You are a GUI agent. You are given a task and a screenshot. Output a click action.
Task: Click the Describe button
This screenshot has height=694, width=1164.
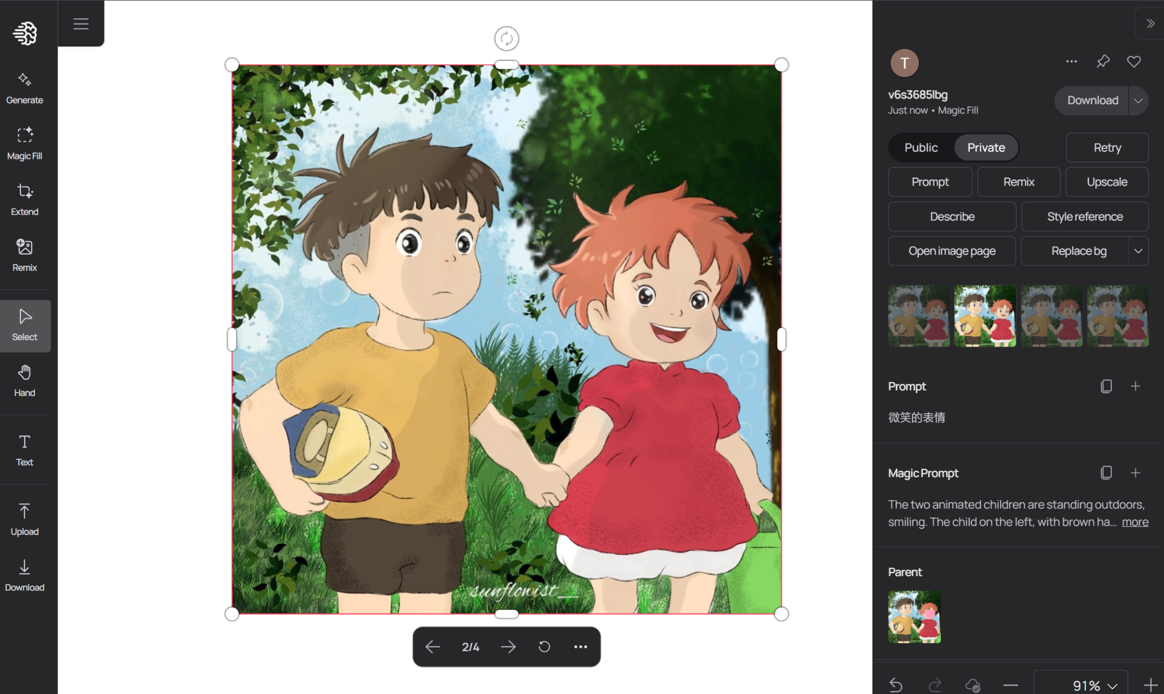pyautogui.click(x=952, y=216)
